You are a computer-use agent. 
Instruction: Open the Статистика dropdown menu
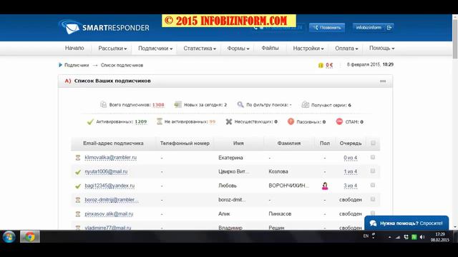click(200, 49)
